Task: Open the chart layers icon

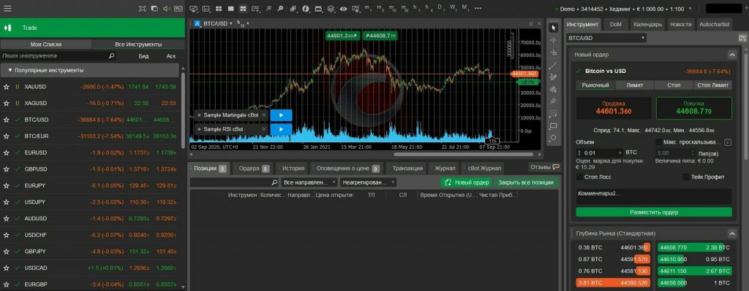Action: 331,9
